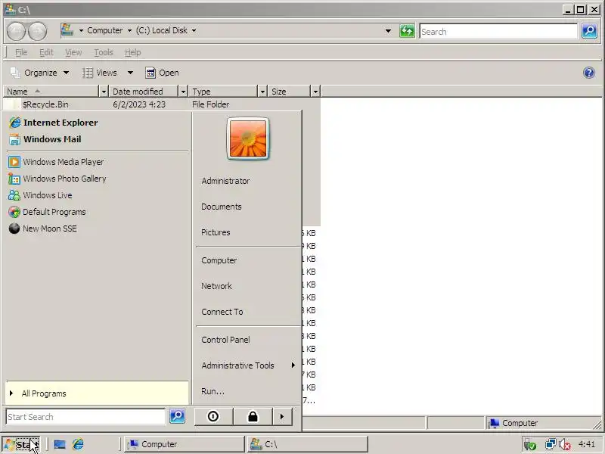Open the address bar history dropdown
The image size is (605, 454).
click(x=388, y=31)
